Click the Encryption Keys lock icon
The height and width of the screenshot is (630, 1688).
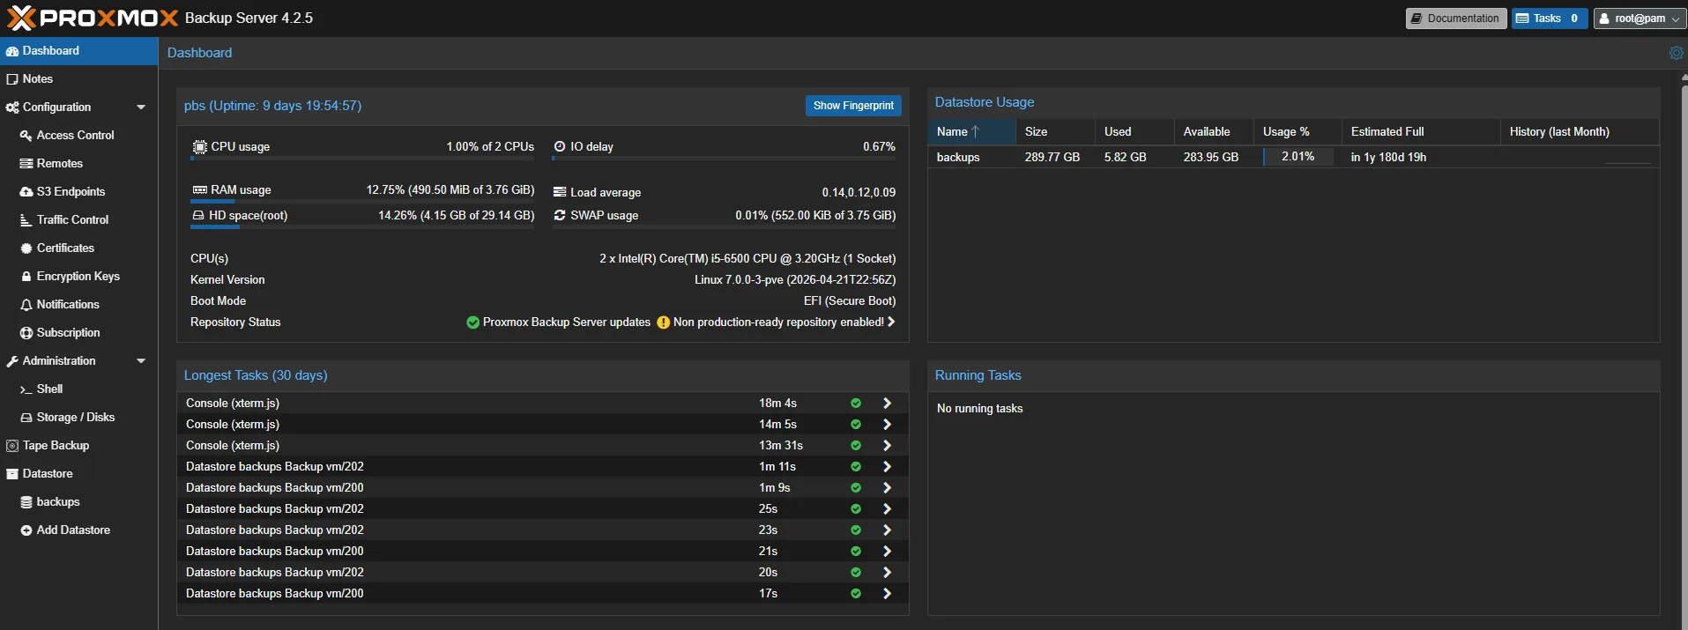[x=26, y=277]
